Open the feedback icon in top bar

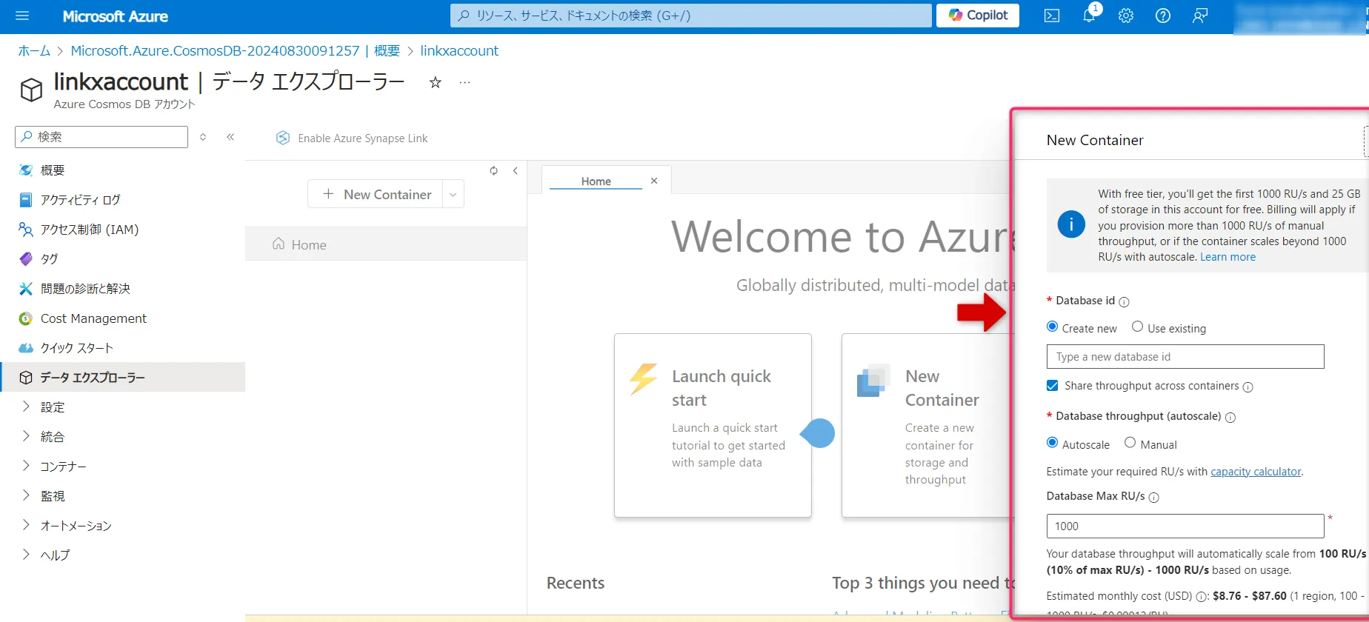pyautogui.click(x=1200, y=16)
